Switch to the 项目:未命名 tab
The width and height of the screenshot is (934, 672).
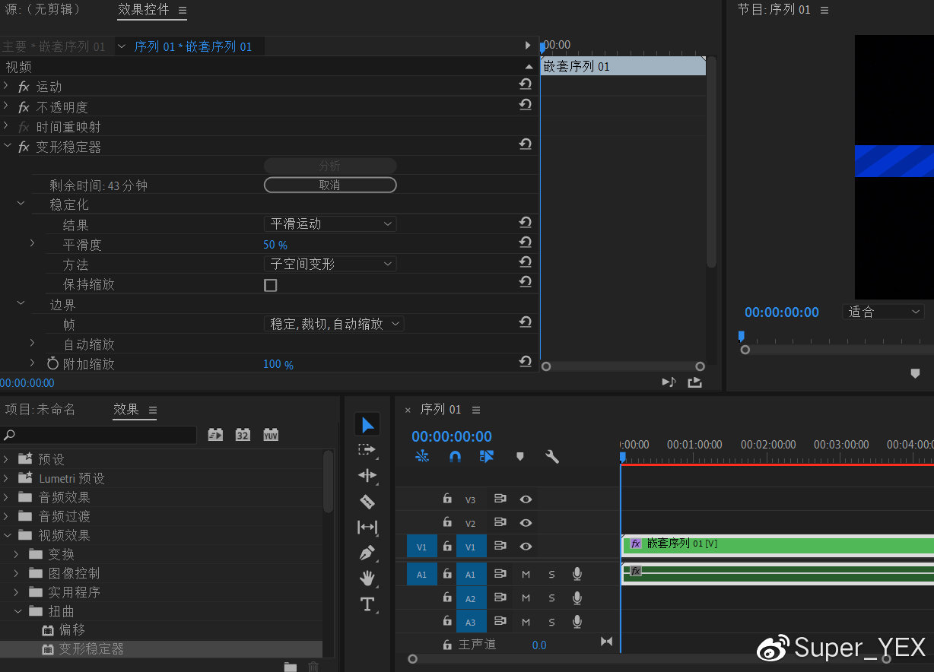point(40,410)
